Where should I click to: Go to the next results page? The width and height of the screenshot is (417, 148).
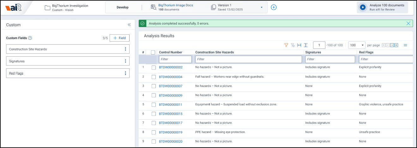(x=392, y=45)
